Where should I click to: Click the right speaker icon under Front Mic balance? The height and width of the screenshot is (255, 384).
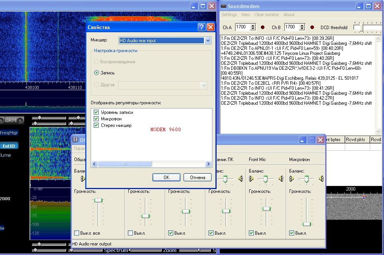pyautogui.click(x=281, y=179)
